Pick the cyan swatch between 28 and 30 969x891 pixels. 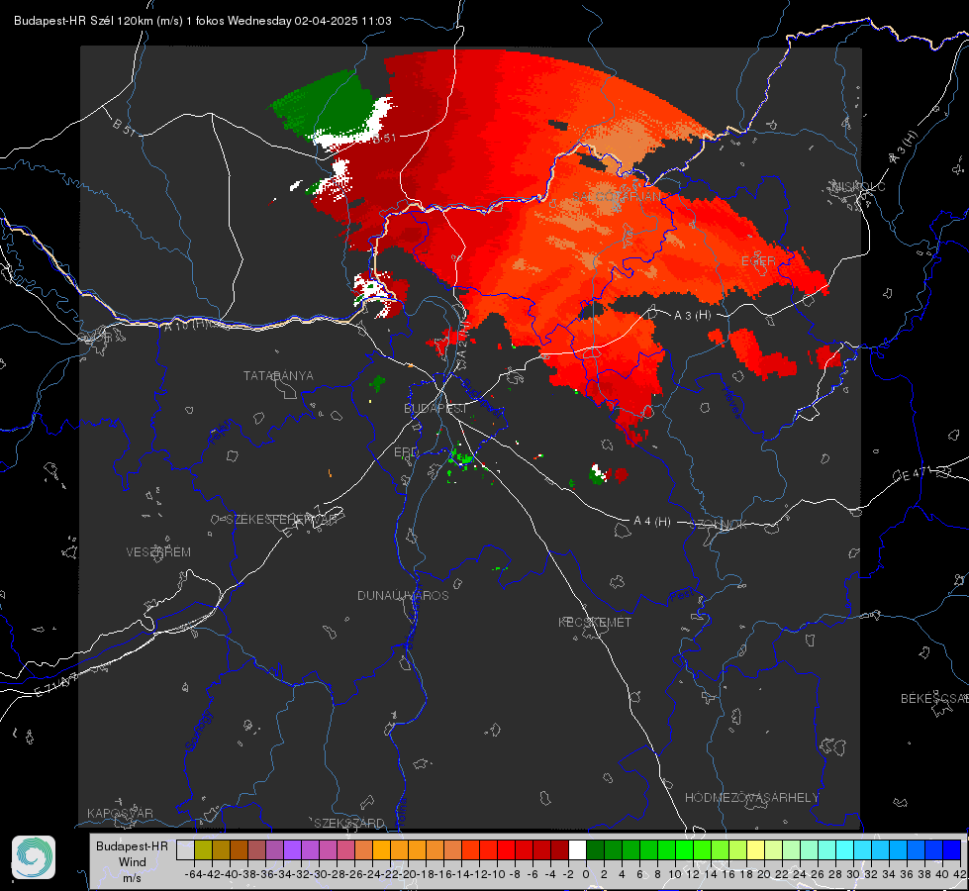click(845, 849)
